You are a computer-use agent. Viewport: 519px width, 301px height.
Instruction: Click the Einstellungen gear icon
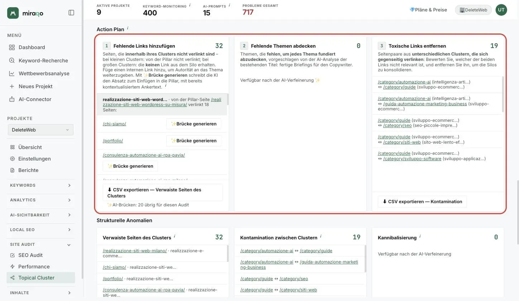(x=13, y=159)
